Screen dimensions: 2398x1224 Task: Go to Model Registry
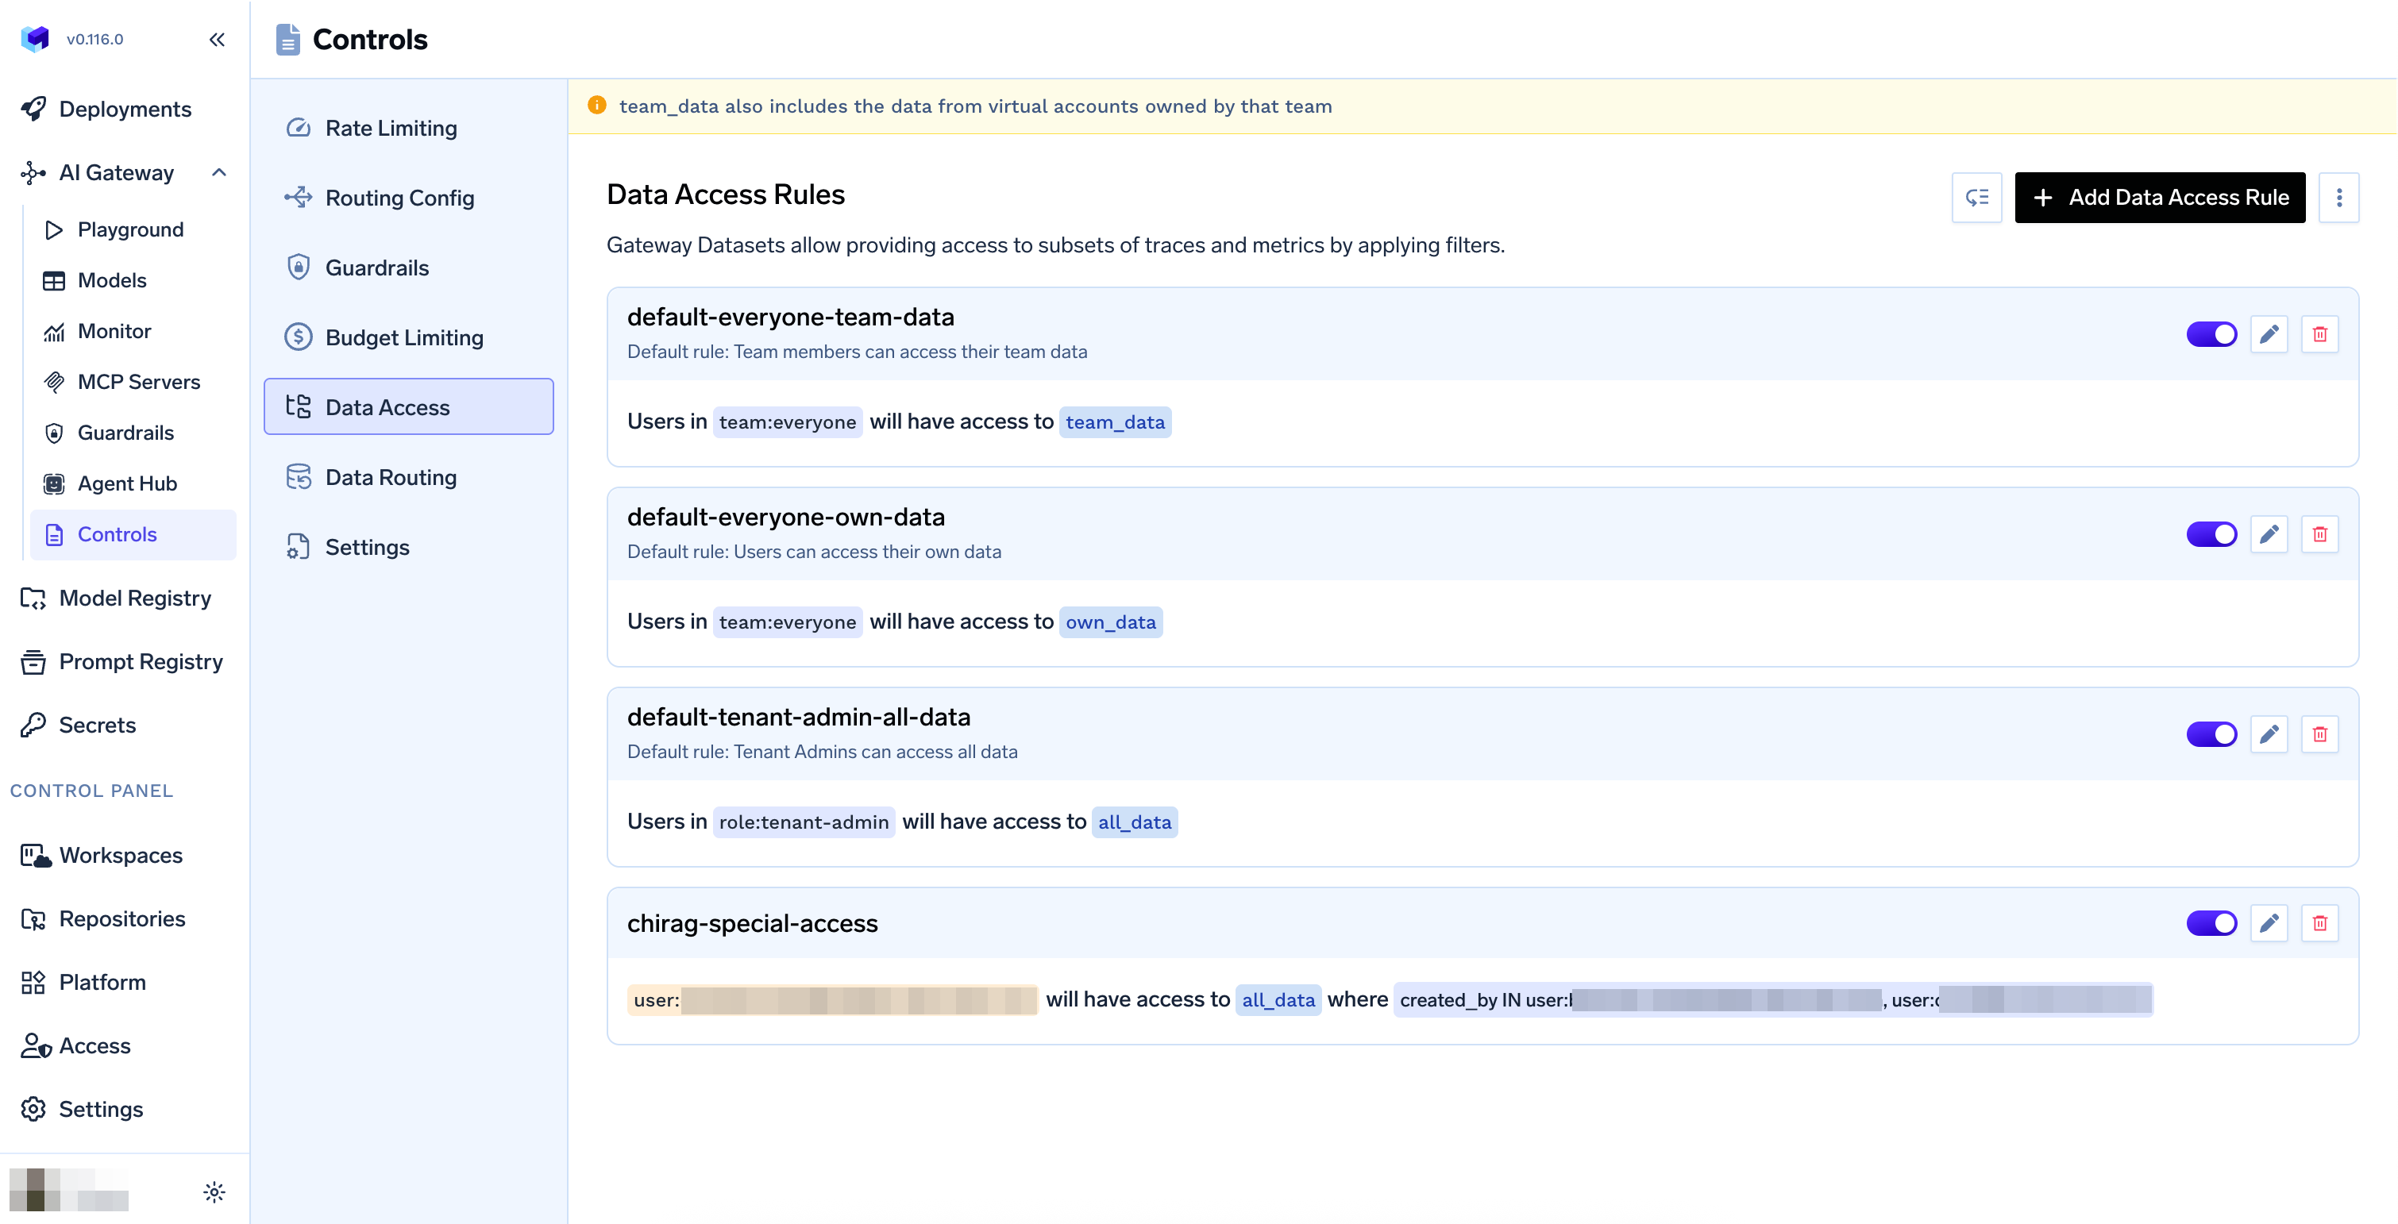pyautogui.click(x=135, y=599)
